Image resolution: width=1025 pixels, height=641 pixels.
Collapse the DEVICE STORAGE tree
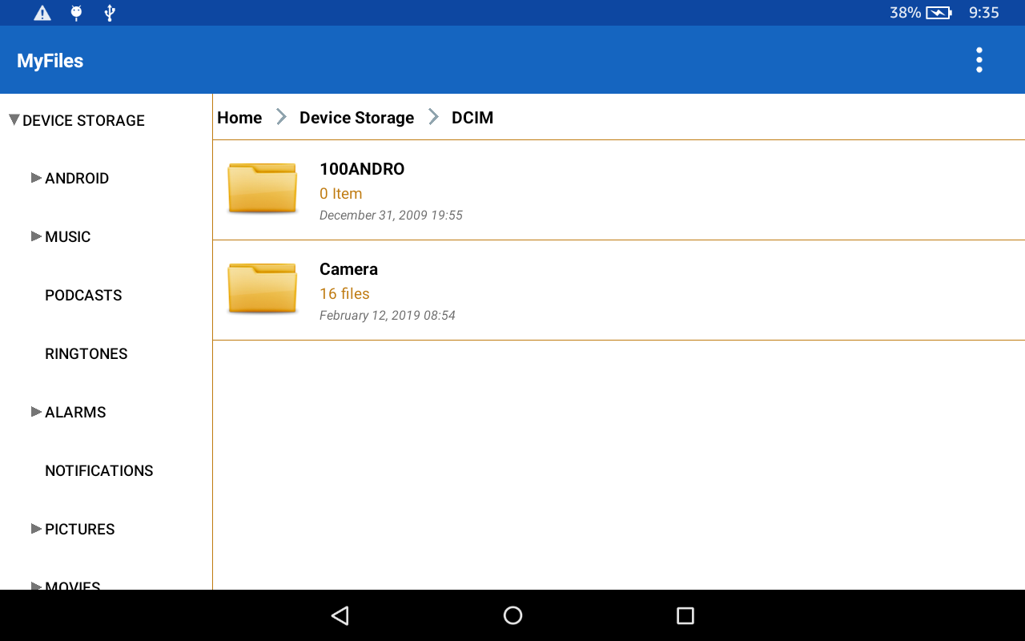click(13, 119)
